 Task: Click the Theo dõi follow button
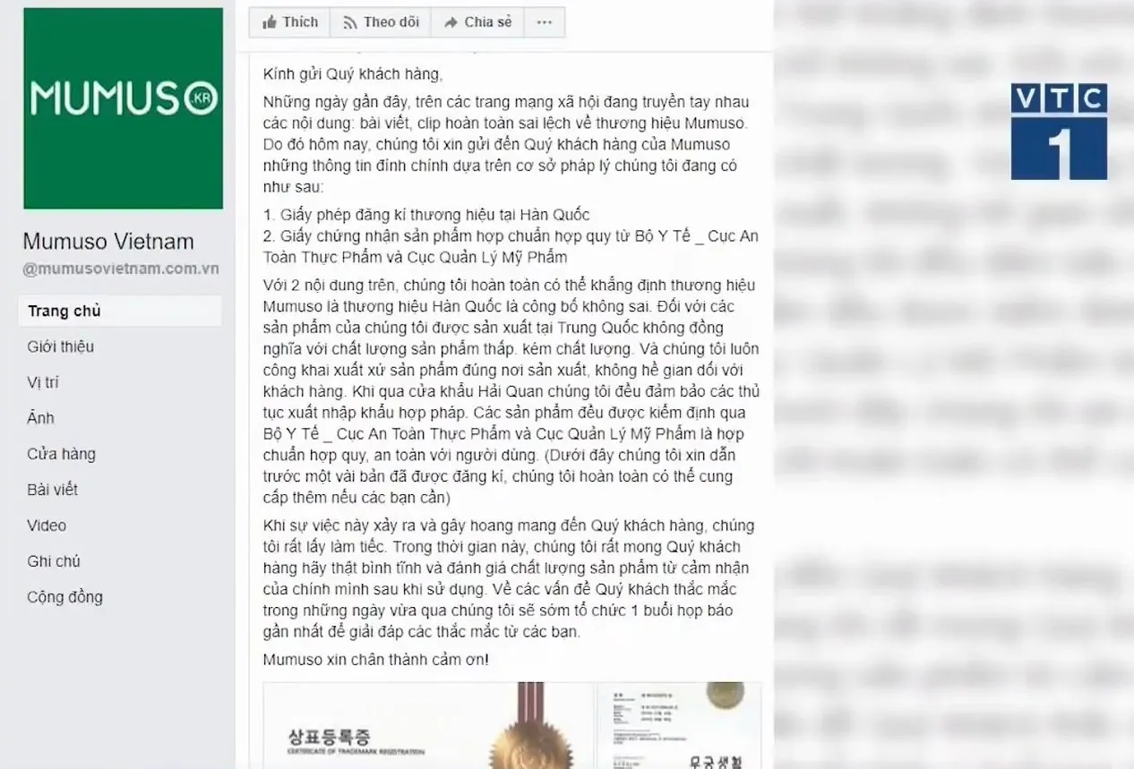(381, 22)
